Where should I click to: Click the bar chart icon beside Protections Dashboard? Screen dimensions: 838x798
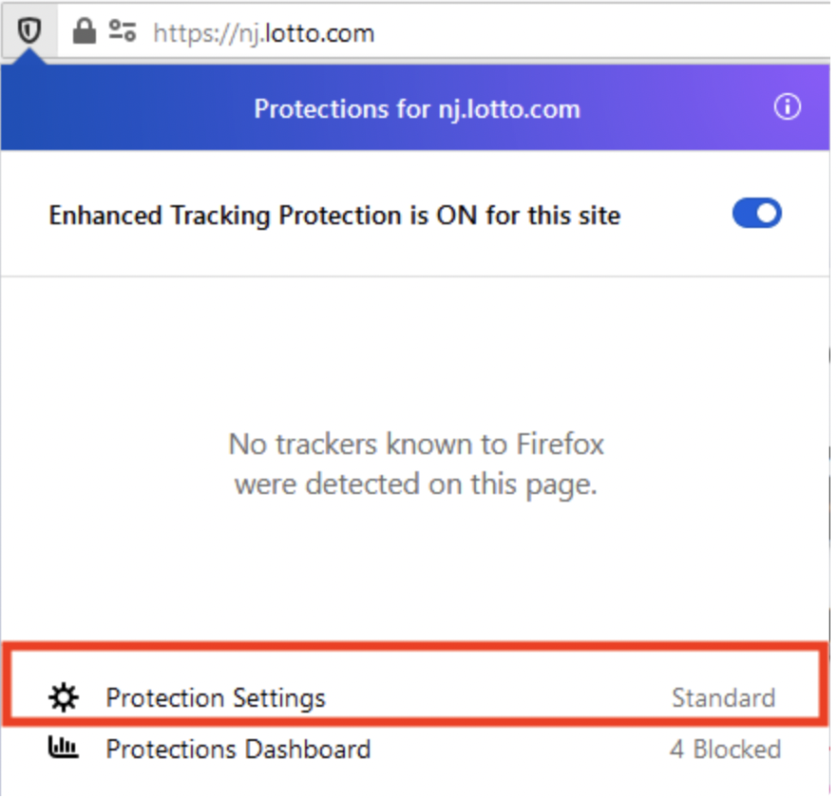point(62,749)
